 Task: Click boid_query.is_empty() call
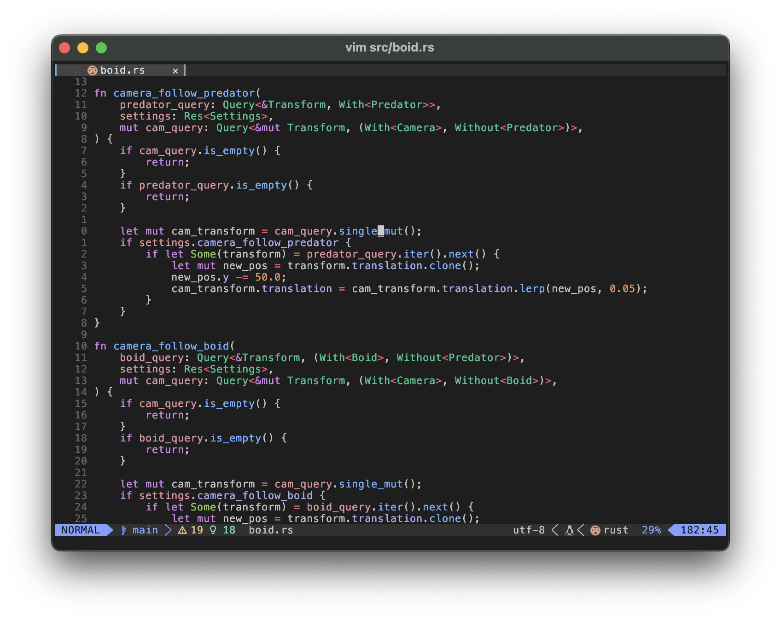(x=206, y=438)
